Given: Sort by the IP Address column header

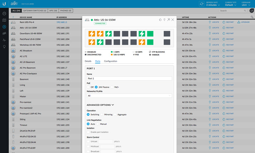Looking at the screenshot, I should pos(62,17).
